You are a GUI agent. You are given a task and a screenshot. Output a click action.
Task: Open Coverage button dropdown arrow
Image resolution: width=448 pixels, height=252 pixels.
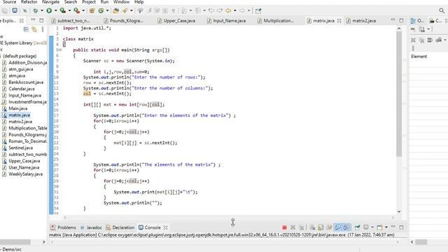(69, 11)
